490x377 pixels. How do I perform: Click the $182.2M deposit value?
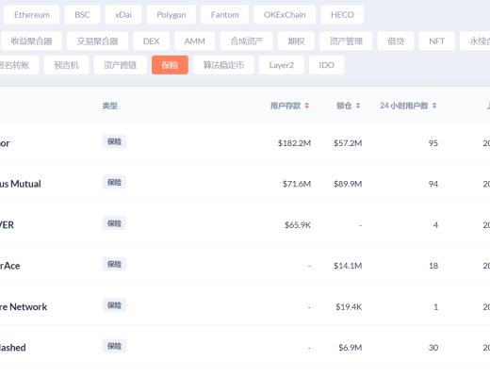click(x=294, y=143)
